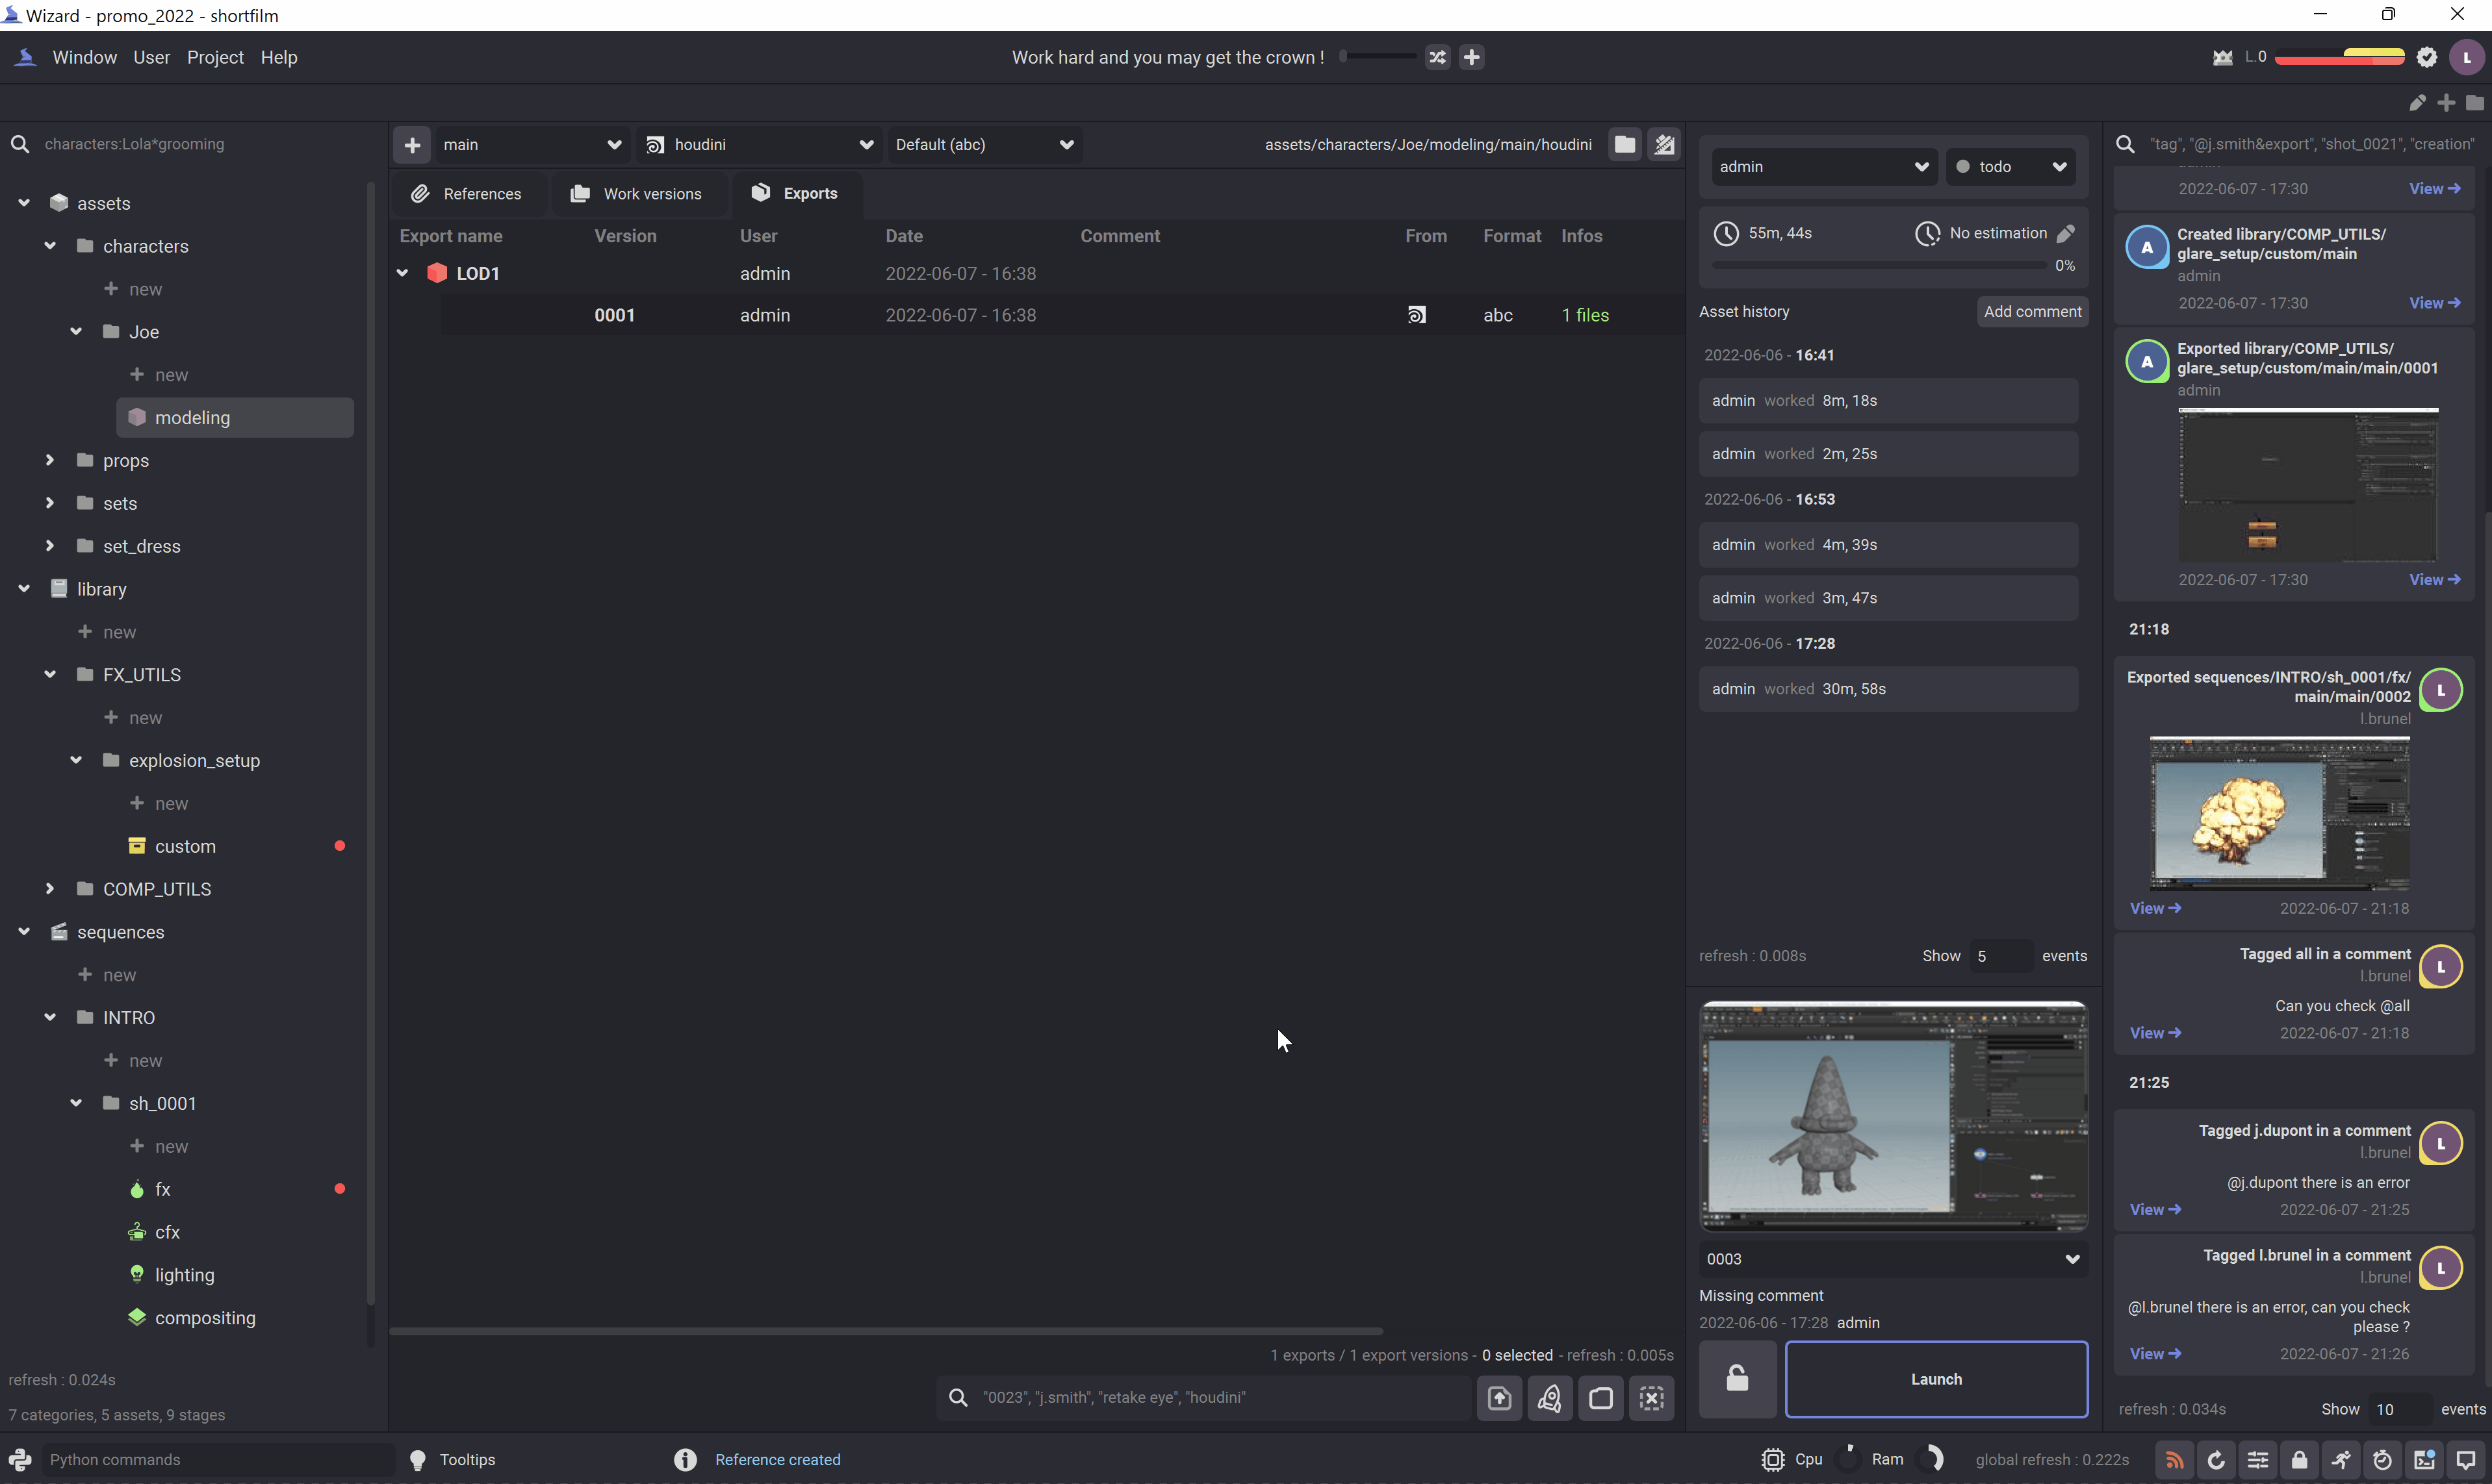The image size is (2492, 1484).
Task: Select the compositing stage in tree
Action: click(x=205, y=1317)
